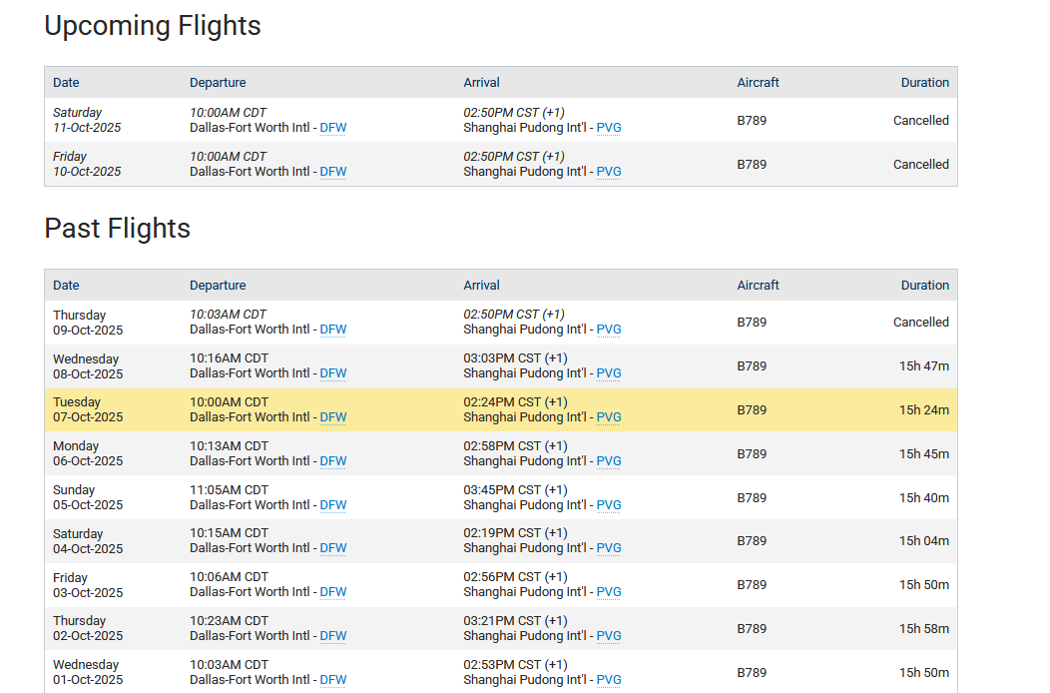
Task: Open PVG link for Saturday 11-Oct-2025 flight
Action: 609,128
